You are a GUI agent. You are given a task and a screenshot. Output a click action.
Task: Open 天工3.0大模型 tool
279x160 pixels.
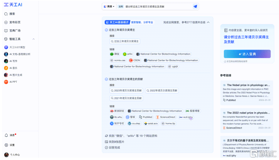(x=15, y=47)
